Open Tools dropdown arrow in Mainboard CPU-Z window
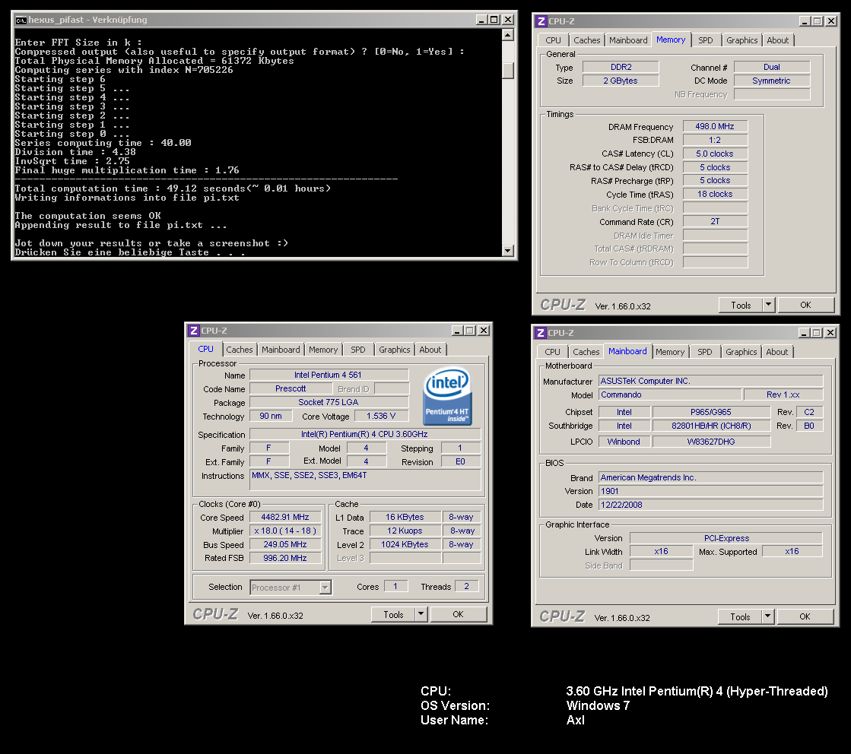The image size is (851, 754). click(767, 616)
